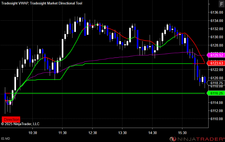
Task: Click the © 2025 NinjaTrader, LLC copyright text
Action: 20,124
